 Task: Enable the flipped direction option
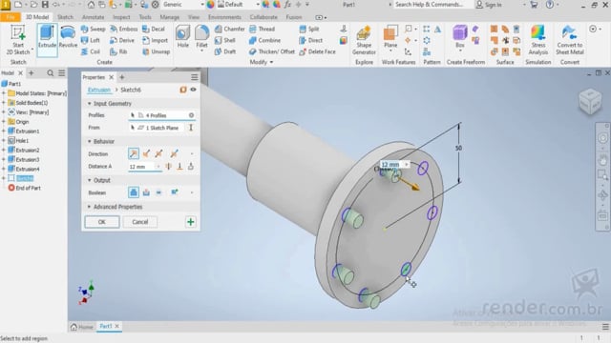pyautogui.click(x=146, y=153)
